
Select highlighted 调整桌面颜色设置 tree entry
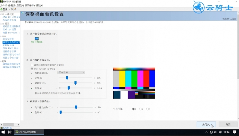(11, 42)
